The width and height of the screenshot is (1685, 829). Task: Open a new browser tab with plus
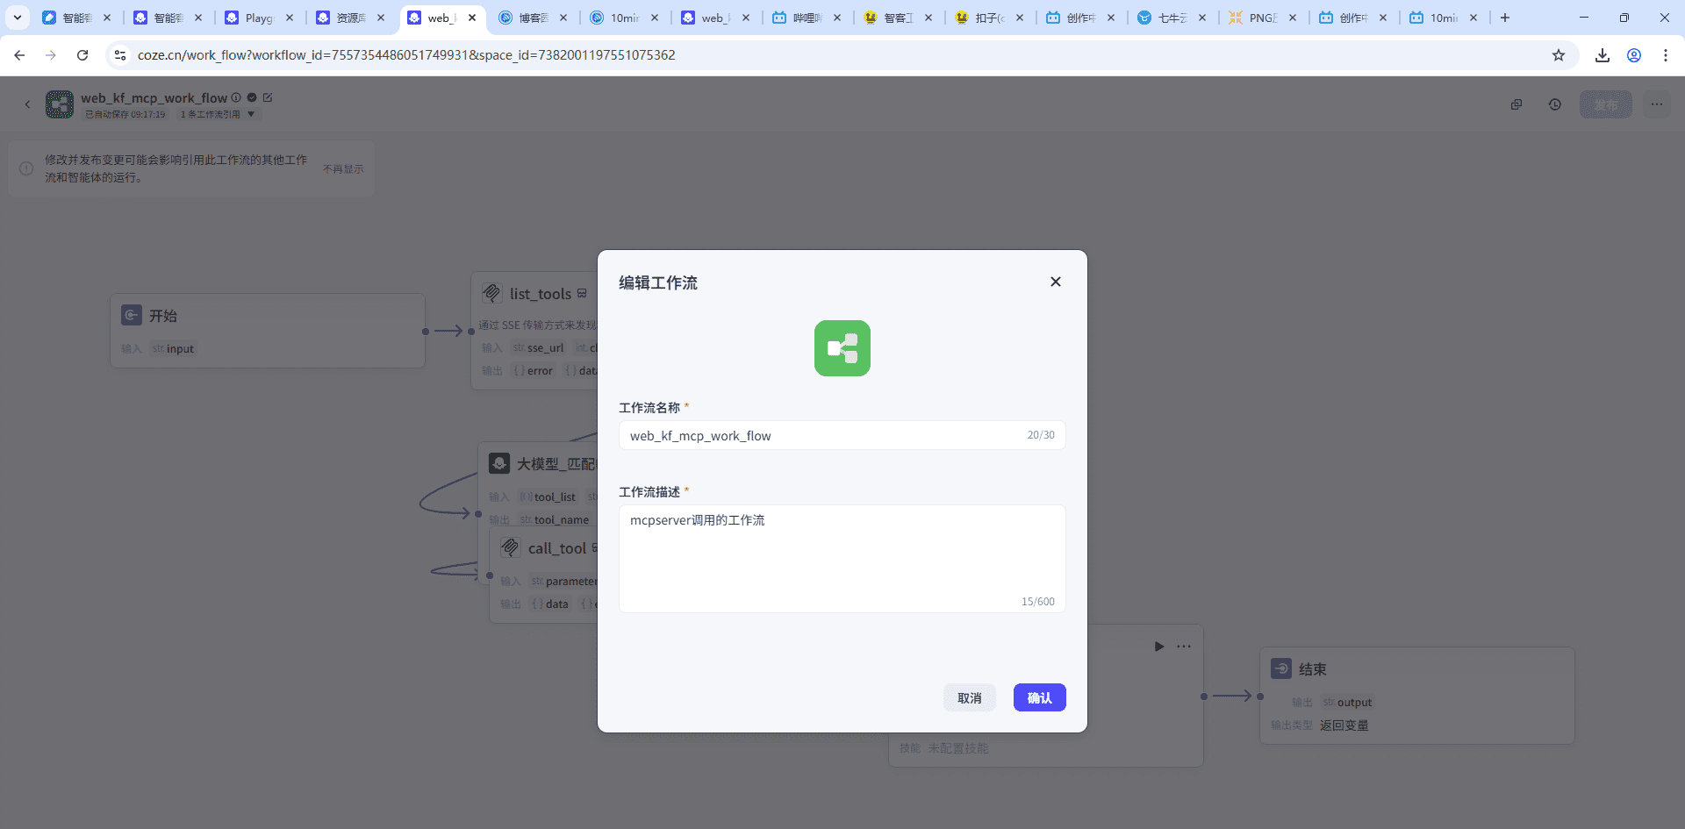coord(1505,18)
